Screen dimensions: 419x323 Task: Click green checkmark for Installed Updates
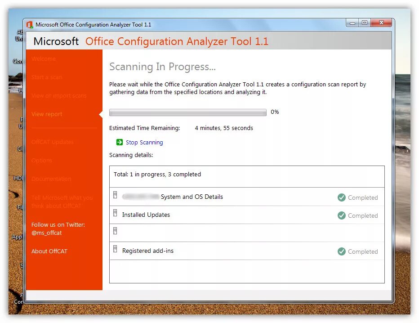click(342, 215)
